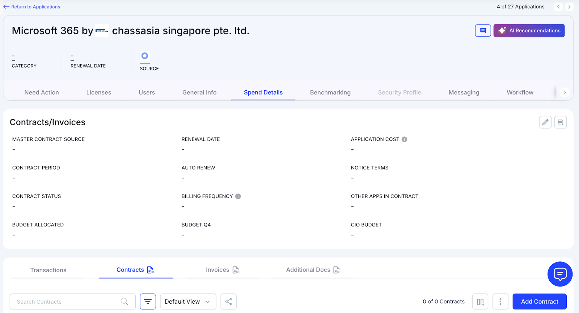
Task: Open the Security Profile tab
Action: [x=400, y=92]
